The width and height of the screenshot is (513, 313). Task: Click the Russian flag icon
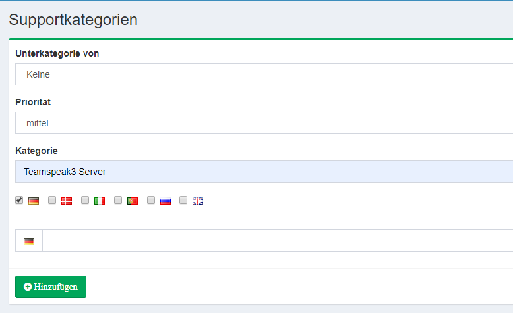[x=166, y=201]
